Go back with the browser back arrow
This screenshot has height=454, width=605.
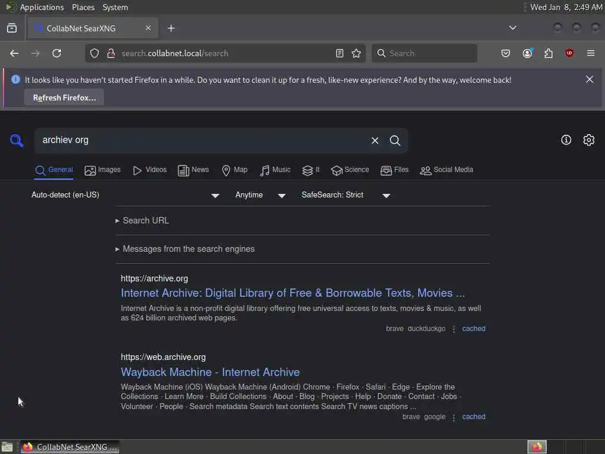pyautogui.click(x=14, y=53)
